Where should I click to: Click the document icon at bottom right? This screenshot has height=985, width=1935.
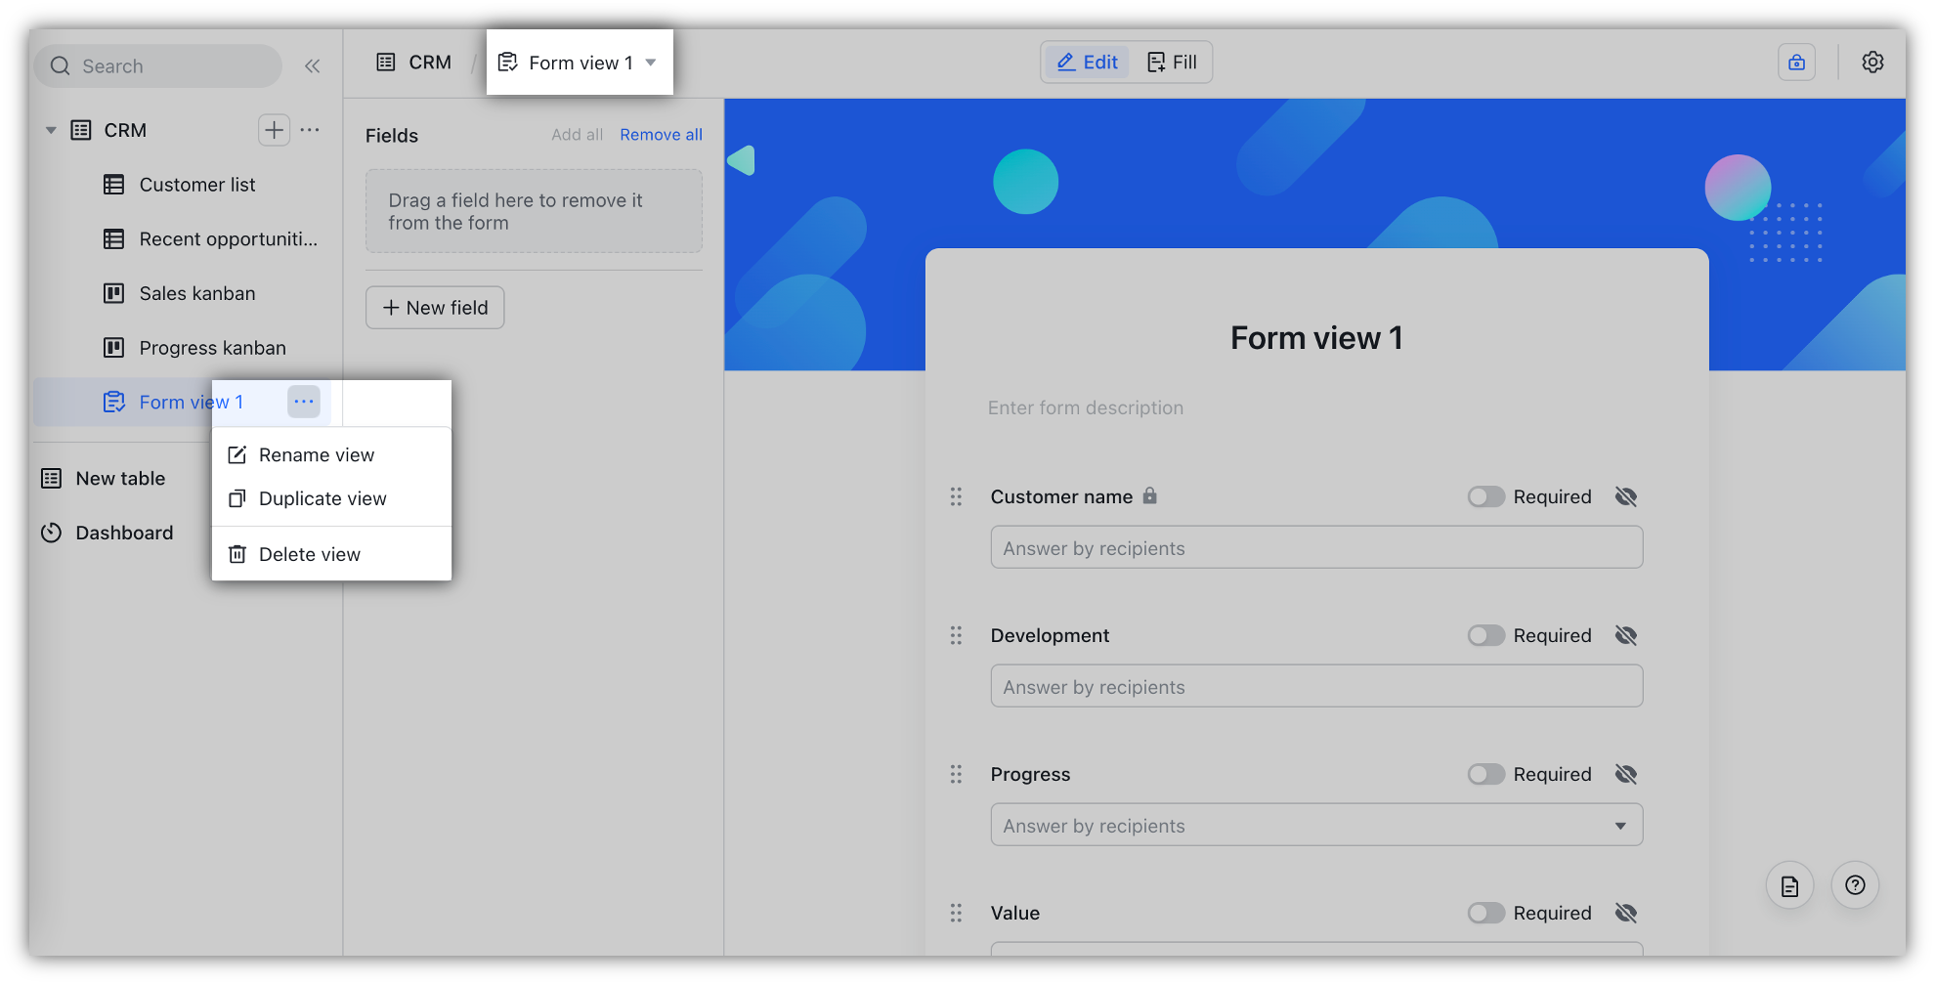[1789, 884]
